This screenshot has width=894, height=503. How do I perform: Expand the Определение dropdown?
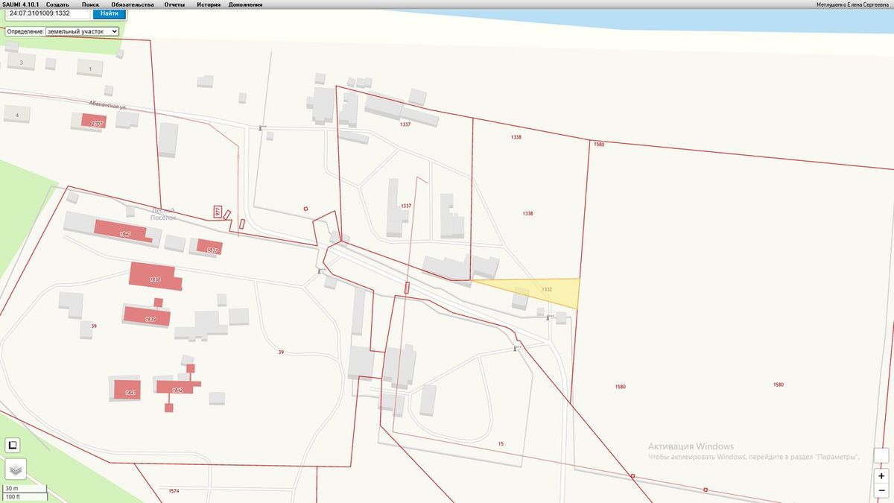[x=82, y=32]
